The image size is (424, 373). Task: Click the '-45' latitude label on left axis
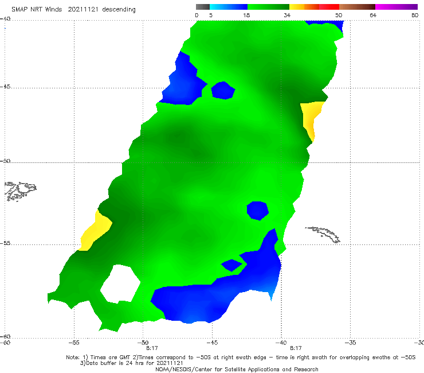coord(5,87)
